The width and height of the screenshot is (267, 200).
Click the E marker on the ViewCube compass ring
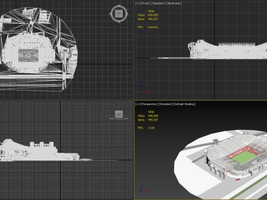[x=127, y=13]
